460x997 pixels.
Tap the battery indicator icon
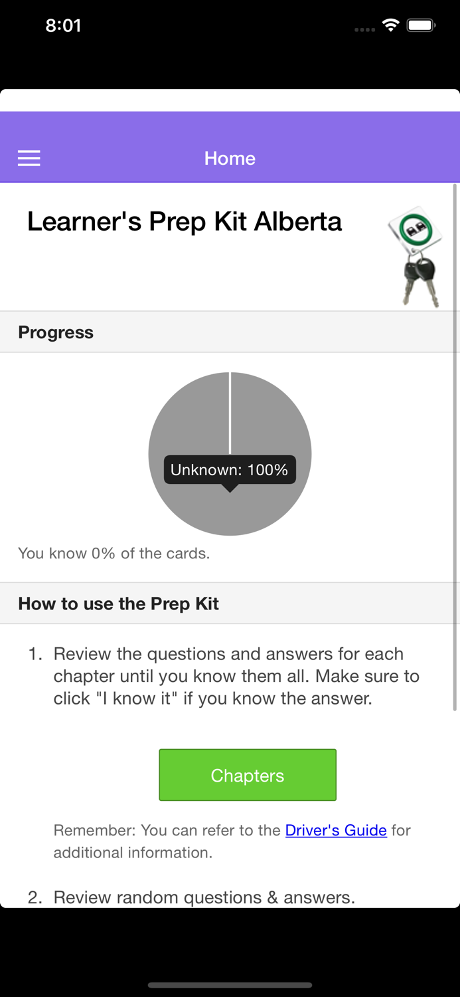click(421, 25)
